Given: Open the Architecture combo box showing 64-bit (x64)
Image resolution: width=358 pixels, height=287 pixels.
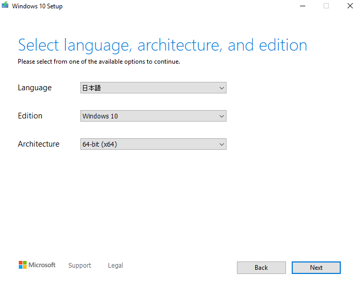Looking at the screenshot, I should point(153,144).
